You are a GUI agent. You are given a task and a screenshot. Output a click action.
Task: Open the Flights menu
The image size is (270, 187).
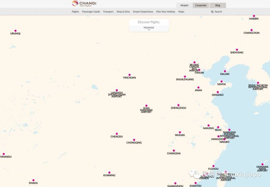(x=75, y=12)
